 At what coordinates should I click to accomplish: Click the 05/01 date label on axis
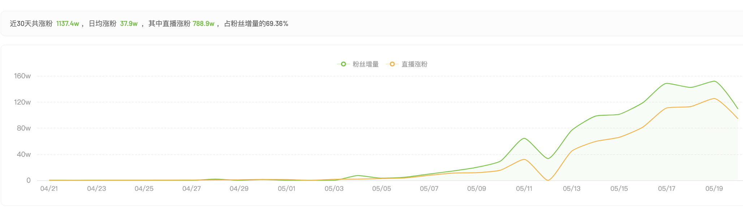287,189
